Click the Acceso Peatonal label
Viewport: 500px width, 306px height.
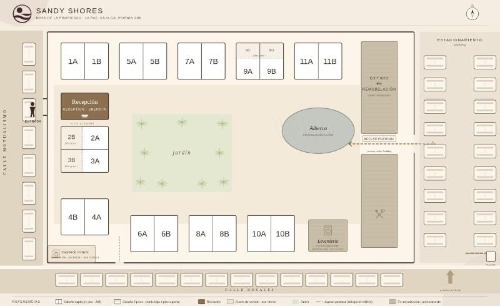click(379, 139)
